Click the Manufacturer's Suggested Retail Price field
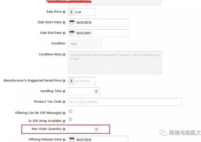 84,81
